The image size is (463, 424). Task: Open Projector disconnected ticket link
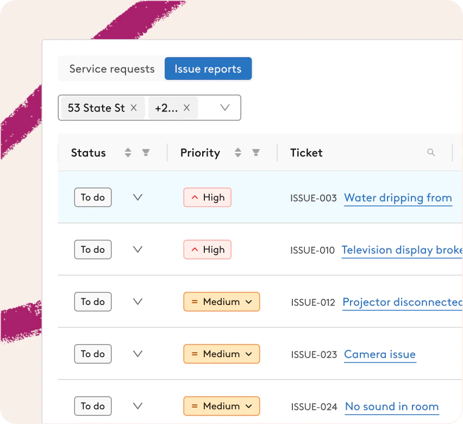(x=403, y=303)
